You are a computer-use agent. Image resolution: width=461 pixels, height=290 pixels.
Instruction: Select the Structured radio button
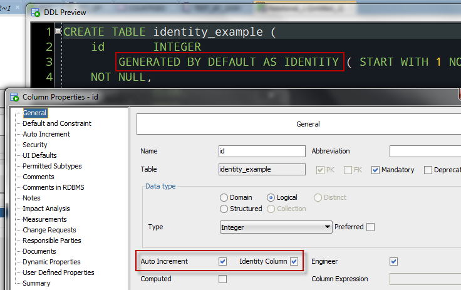[x=224, y=209]
